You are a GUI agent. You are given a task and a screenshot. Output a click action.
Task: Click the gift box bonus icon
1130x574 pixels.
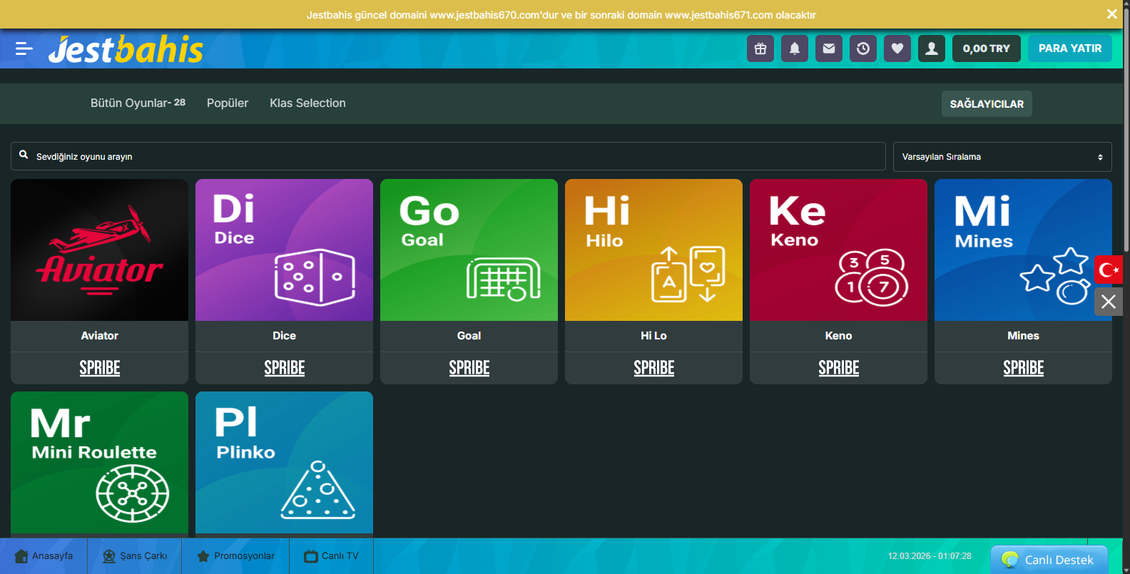click(x=760, y=48)
